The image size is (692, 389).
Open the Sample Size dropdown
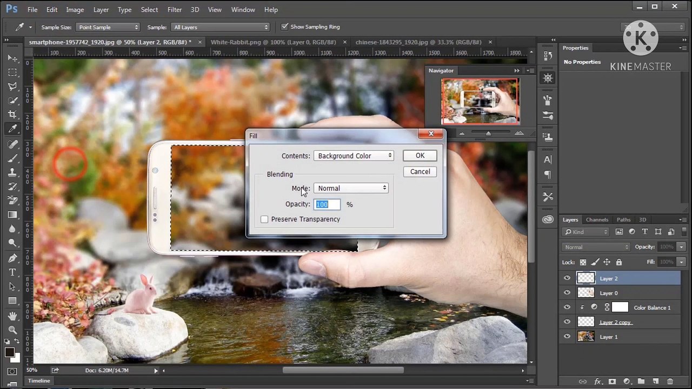click(x=109, y=27)
